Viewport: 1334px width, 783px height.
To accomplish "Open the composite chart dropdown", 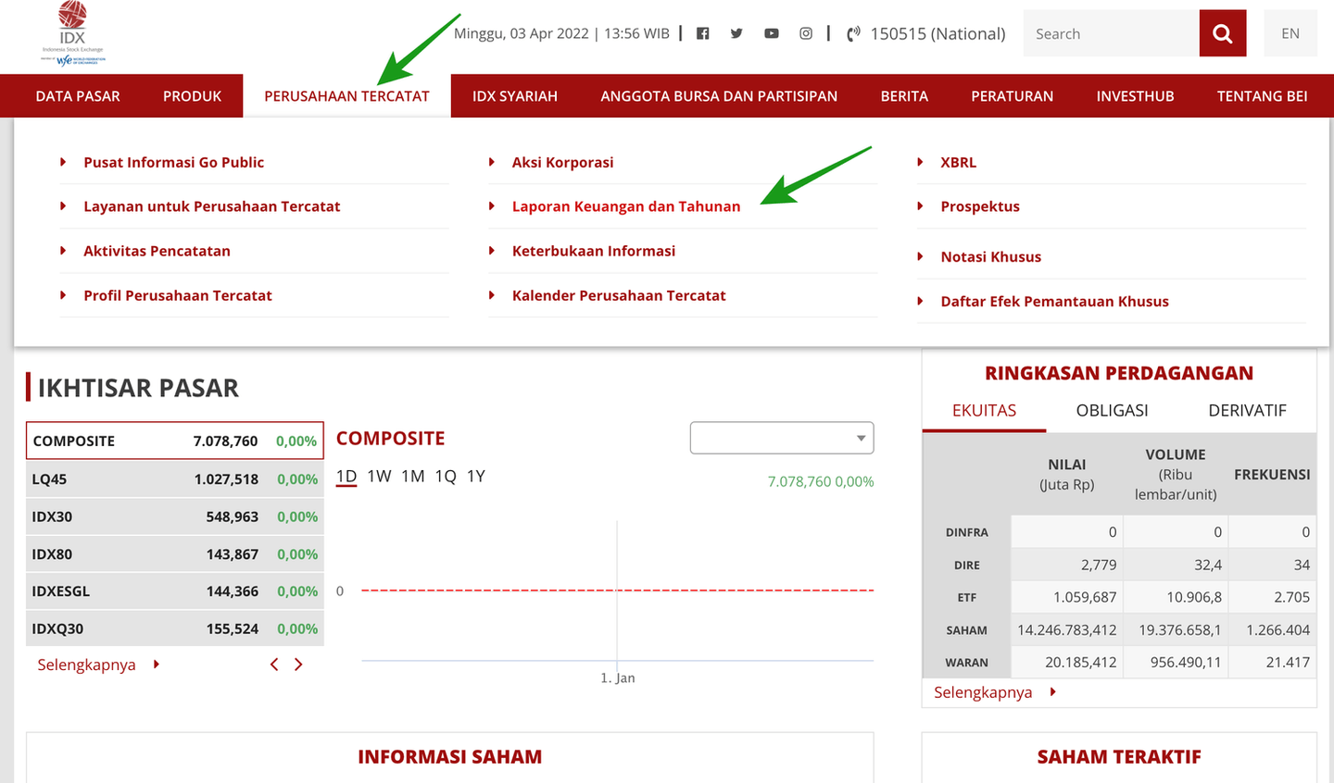I will point(781,438).
